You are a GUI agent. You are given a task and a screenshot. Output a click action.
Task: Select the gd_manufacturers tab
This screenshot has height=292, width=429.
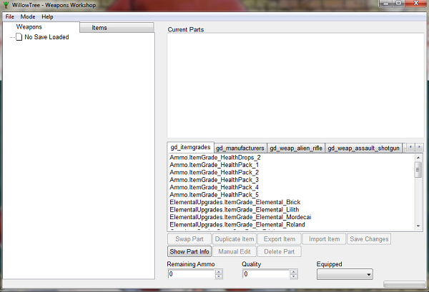pos(240,148)
